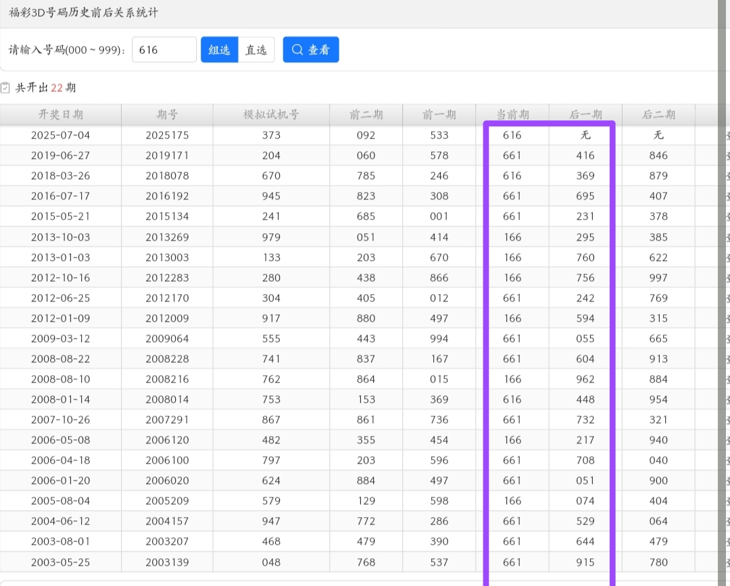This screenshot has height=586, width=730.
Task: Switch to the 直选 option
Action: coord(256,50)
